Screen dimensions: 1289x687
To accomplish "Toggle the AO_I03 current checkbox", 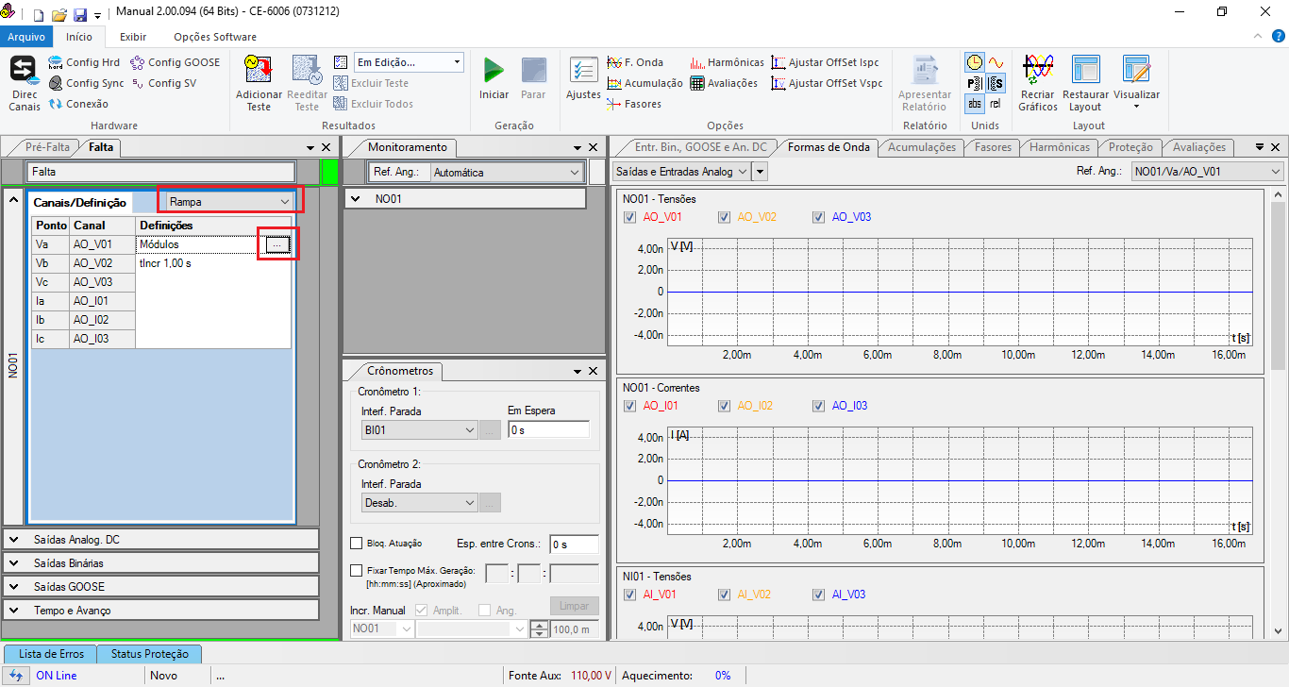I will pos(819,406).
